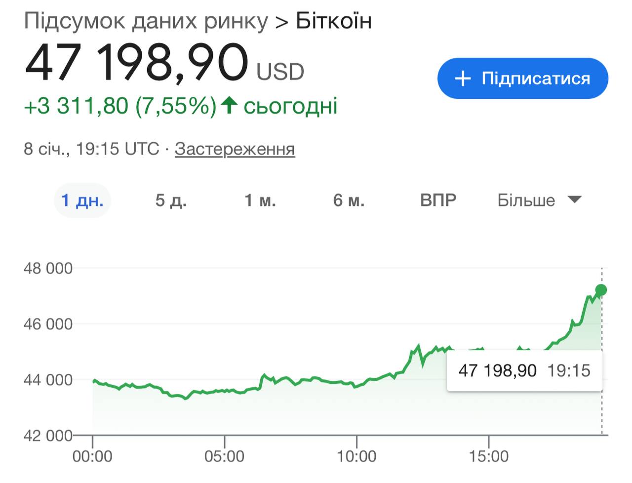632x483 pixels.
Task: Click the 47 198,90 19:15 chart tooltip
Action: [x=524, y=370]
